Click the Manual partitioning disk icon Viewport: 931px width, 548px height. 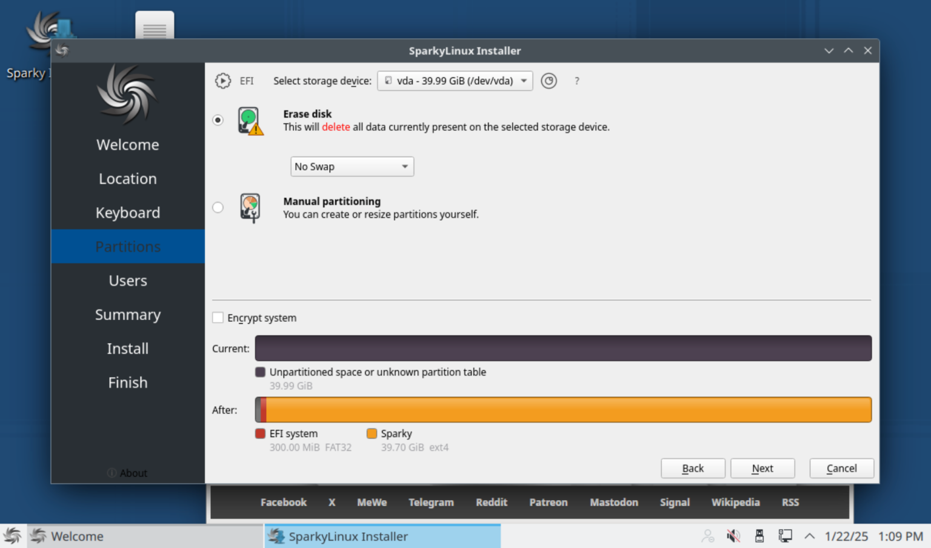[250, 207]
